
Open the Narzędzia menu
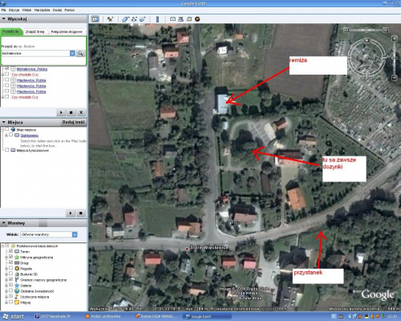[42, 10]
